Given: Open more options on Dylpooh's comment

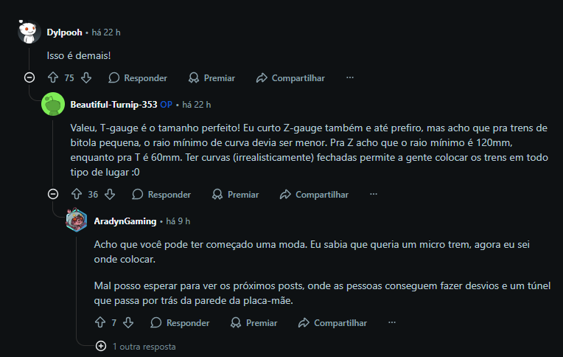Looking at the screenshot, I should (350, 77).
